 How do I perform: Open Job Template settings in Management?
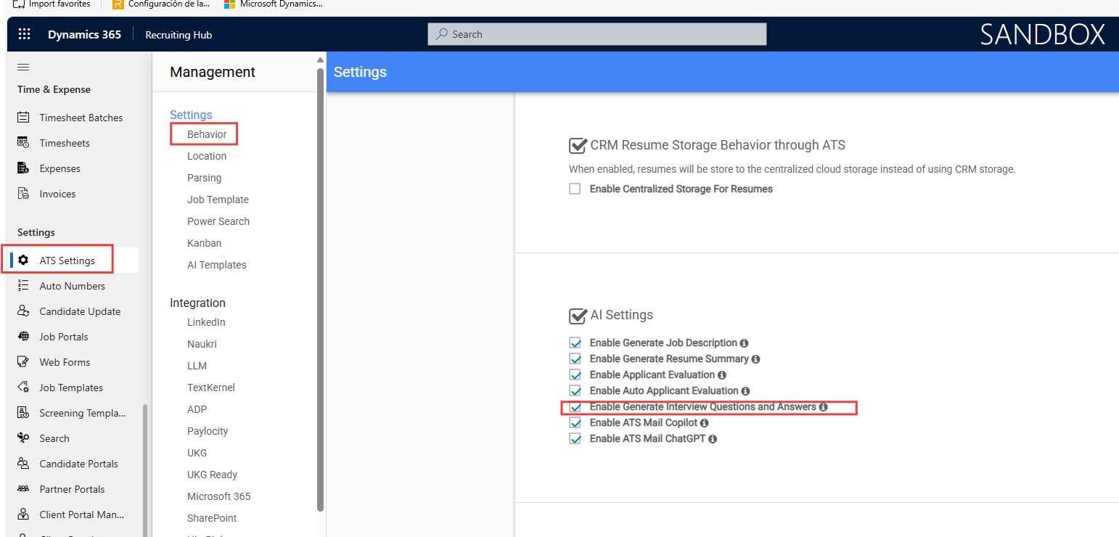218,200
